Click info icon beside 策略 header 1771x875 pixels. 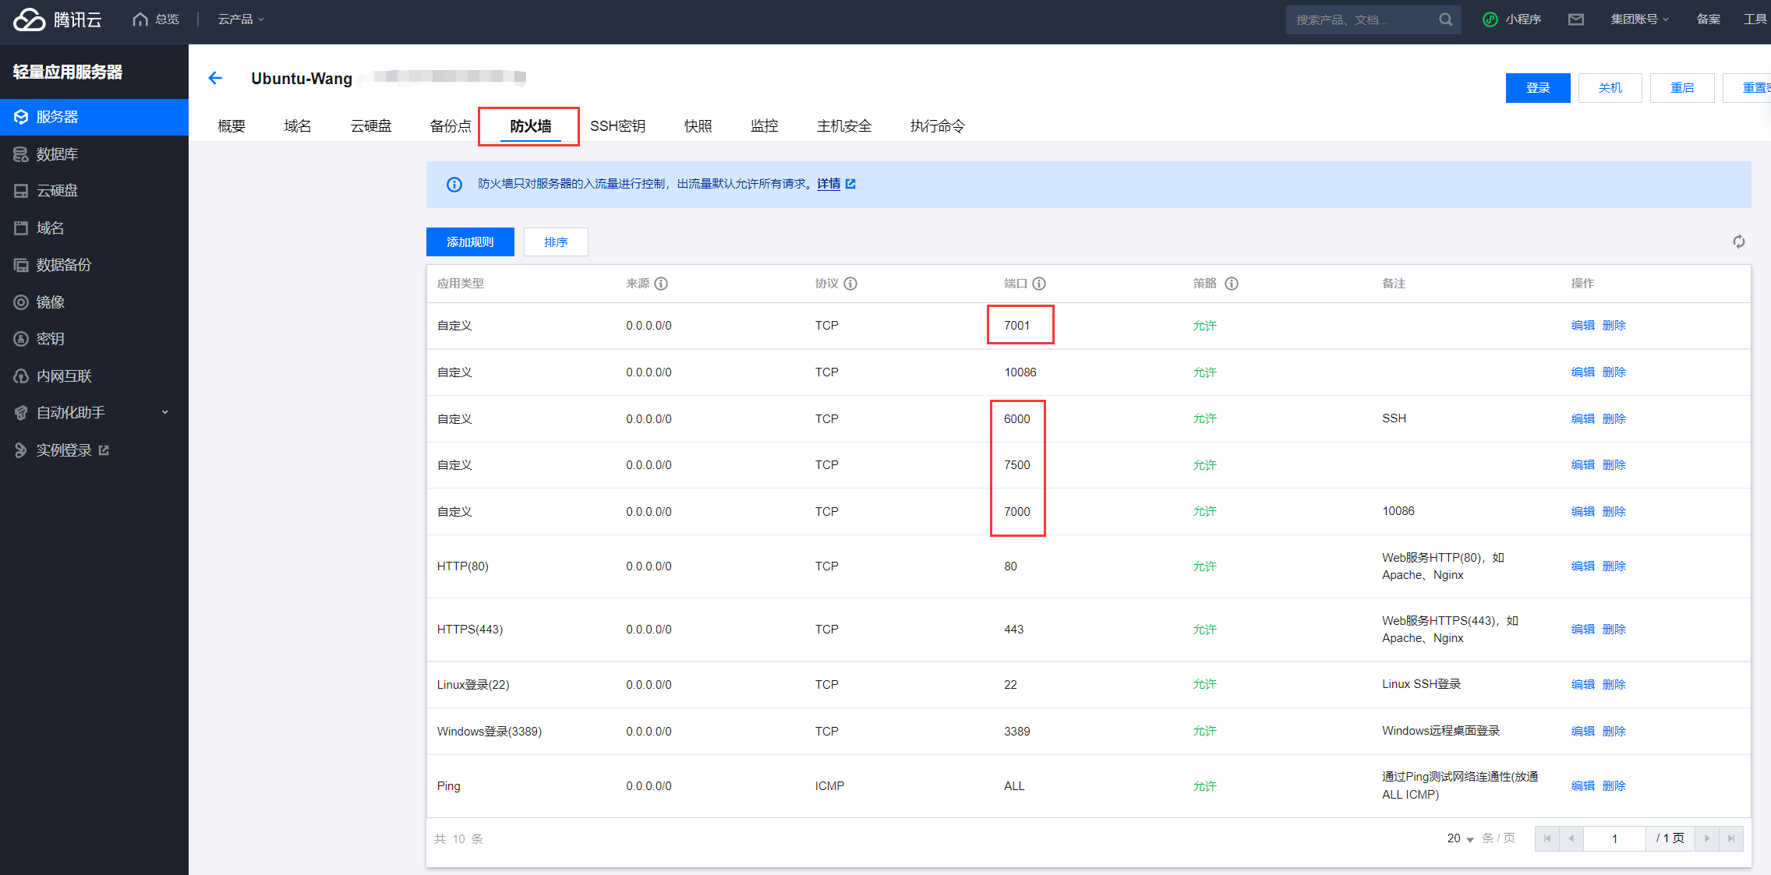coord(1232,284)
